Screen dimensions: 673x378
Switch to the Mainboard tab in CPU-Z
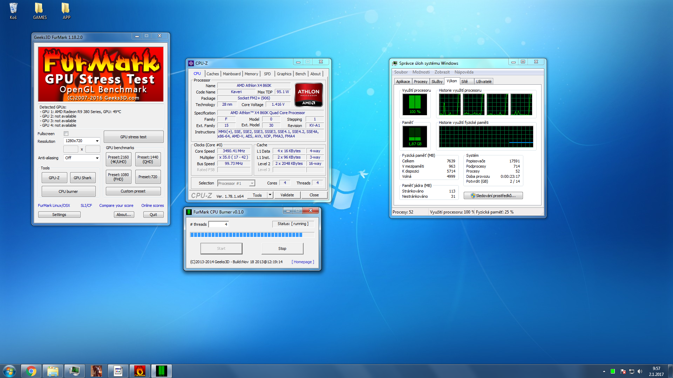coord(232,74)
